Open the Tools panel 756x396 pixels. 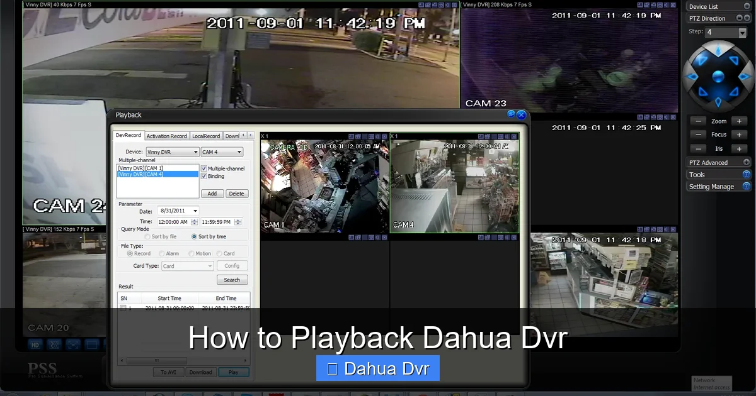[717, 174]
